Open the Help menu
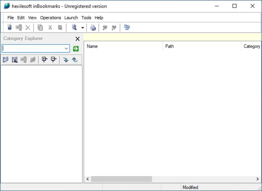262x191 pixels. 99,18
